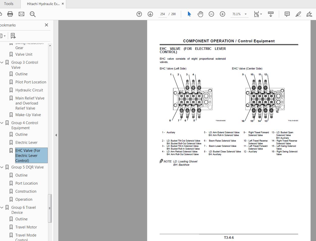
Task: Open Port Location bookmark
Action: [27, 183]
